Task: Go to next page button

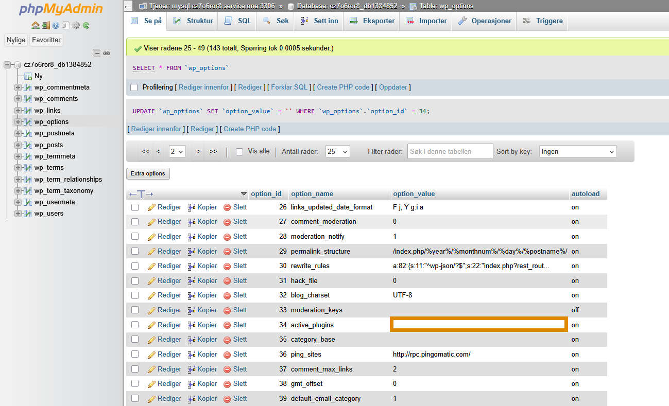Action: 198,152
